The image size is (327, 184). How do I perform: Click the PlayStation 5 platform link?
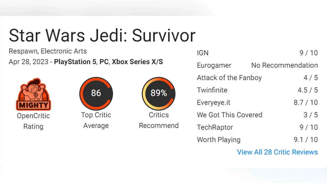(x=75, y=62)
